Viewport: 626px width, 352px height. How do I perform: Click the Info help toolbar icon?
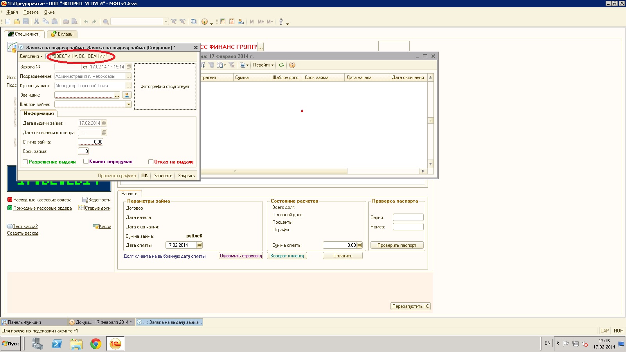(205, 22)
